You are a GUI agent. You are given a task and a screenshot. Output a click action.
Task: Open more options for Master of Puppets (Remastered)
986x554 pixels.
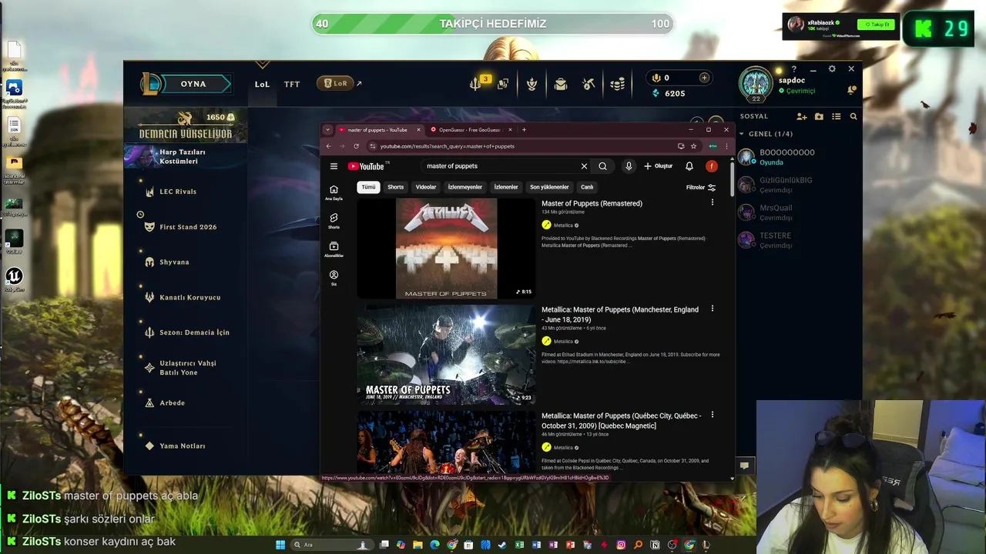(x=712, y=202)
